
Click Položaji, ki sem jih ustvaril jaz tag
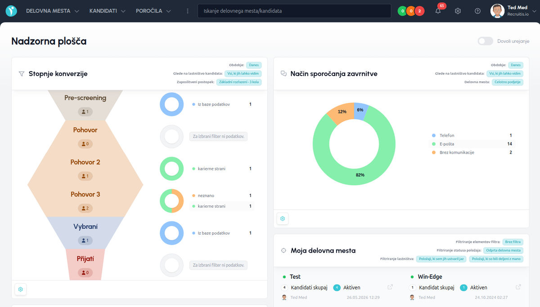point(441,259)
